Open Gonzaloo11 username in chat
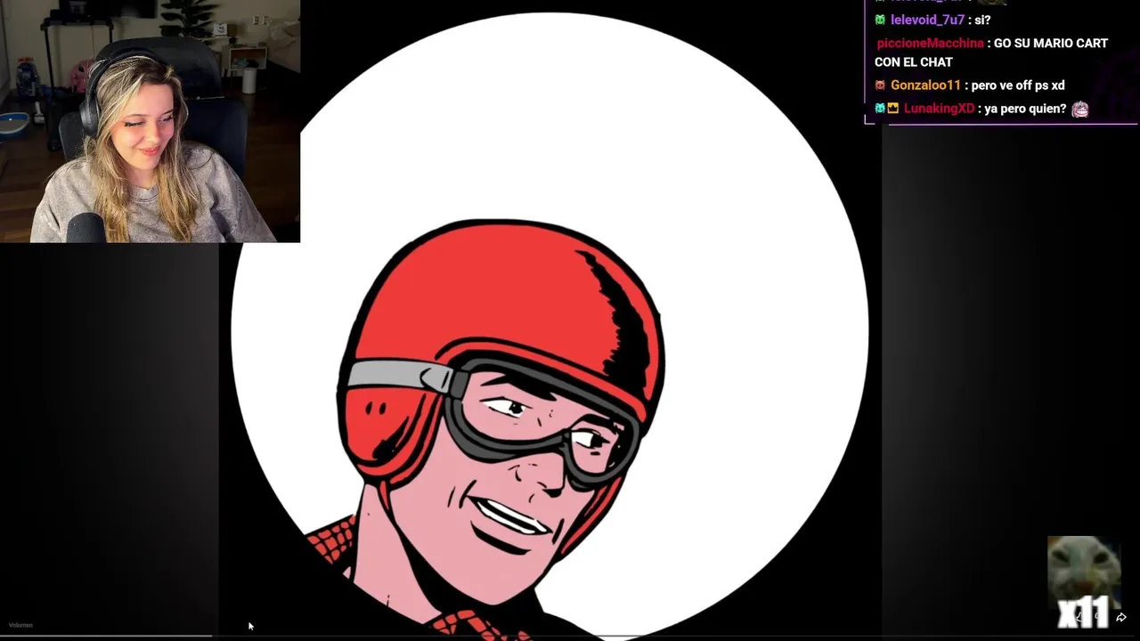This screenshot has height=641, width=1140. pos(925,85)
